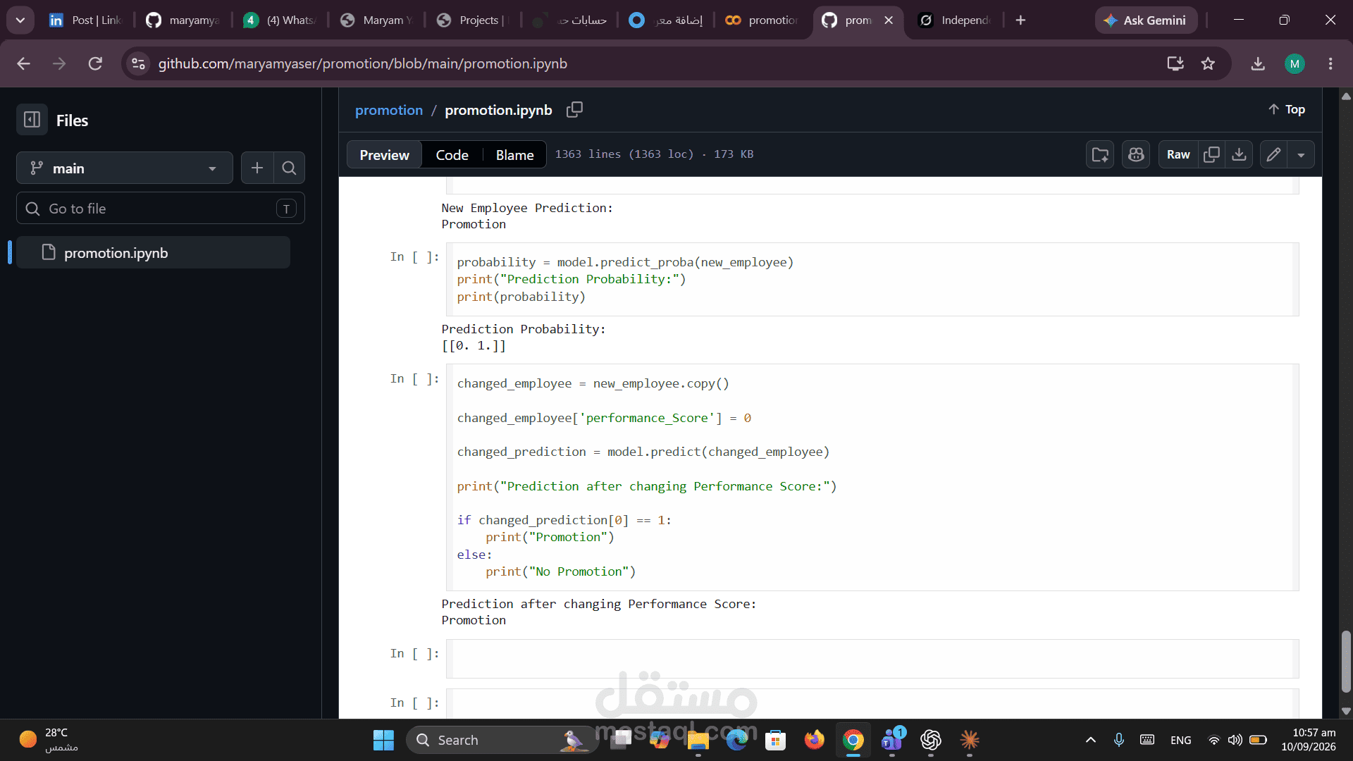Click the Go to file input field
The image size is (1353, 761).
pyautogui.click(x=161, y=209)
